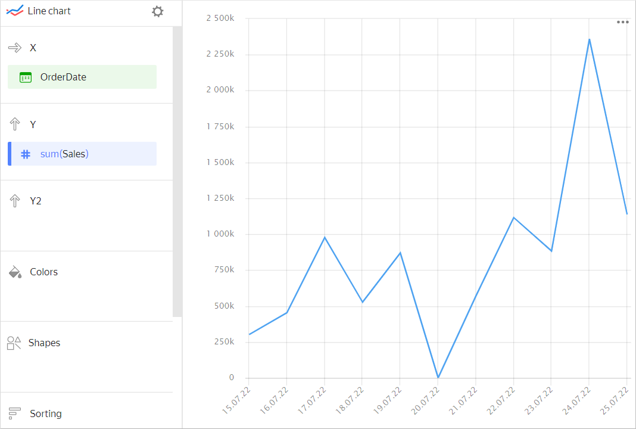Screen dimensions: 636x429
Task: Click the Sorting section label
Action: (46, 414)
